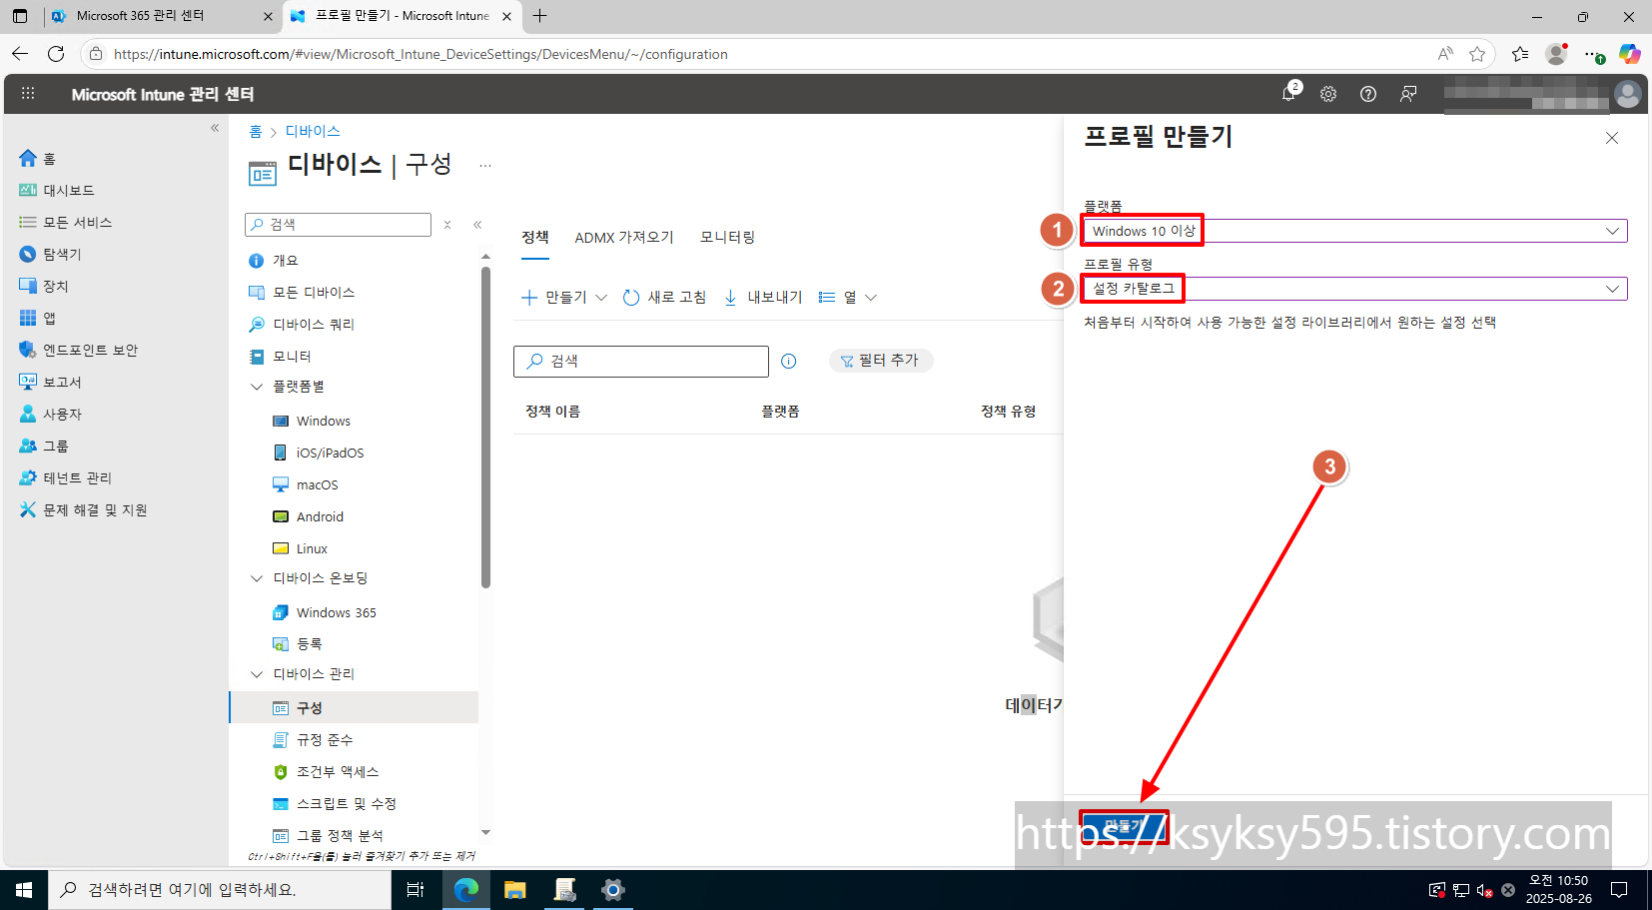Open the 플랫폼 dropdown showing Windows 10 이상
1652x910 pixels.
(1354, 231)
